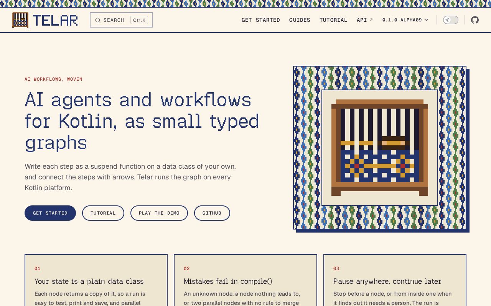The width and height of the screenshot is (491, 306).
Task: Click the main headline about AI agents
Action: 142,121
